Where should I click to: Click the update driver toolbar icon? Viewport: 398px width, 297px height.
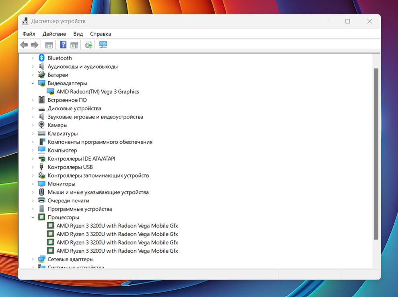point(88,45)
